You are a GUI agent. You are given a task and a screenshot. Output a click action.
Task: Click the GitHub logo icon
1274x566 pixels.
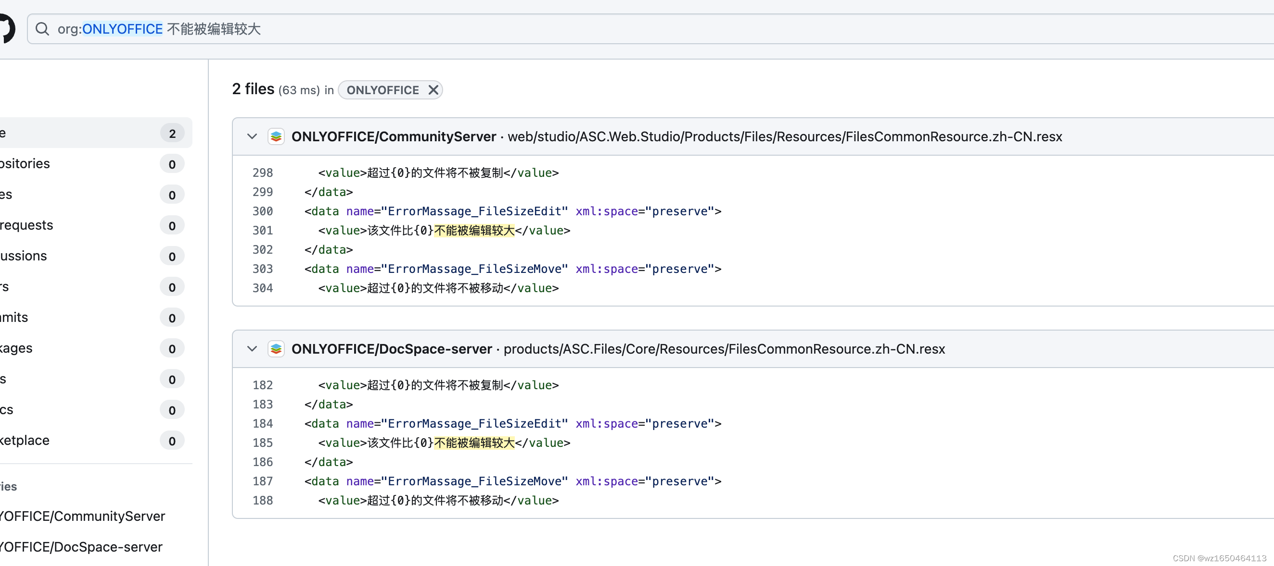7,28
